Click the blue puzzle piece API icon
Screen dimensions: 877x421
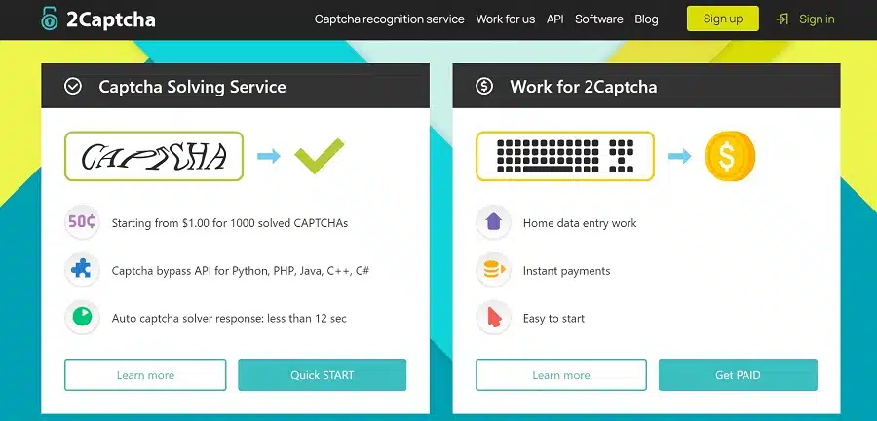click(x=82, y=270)
